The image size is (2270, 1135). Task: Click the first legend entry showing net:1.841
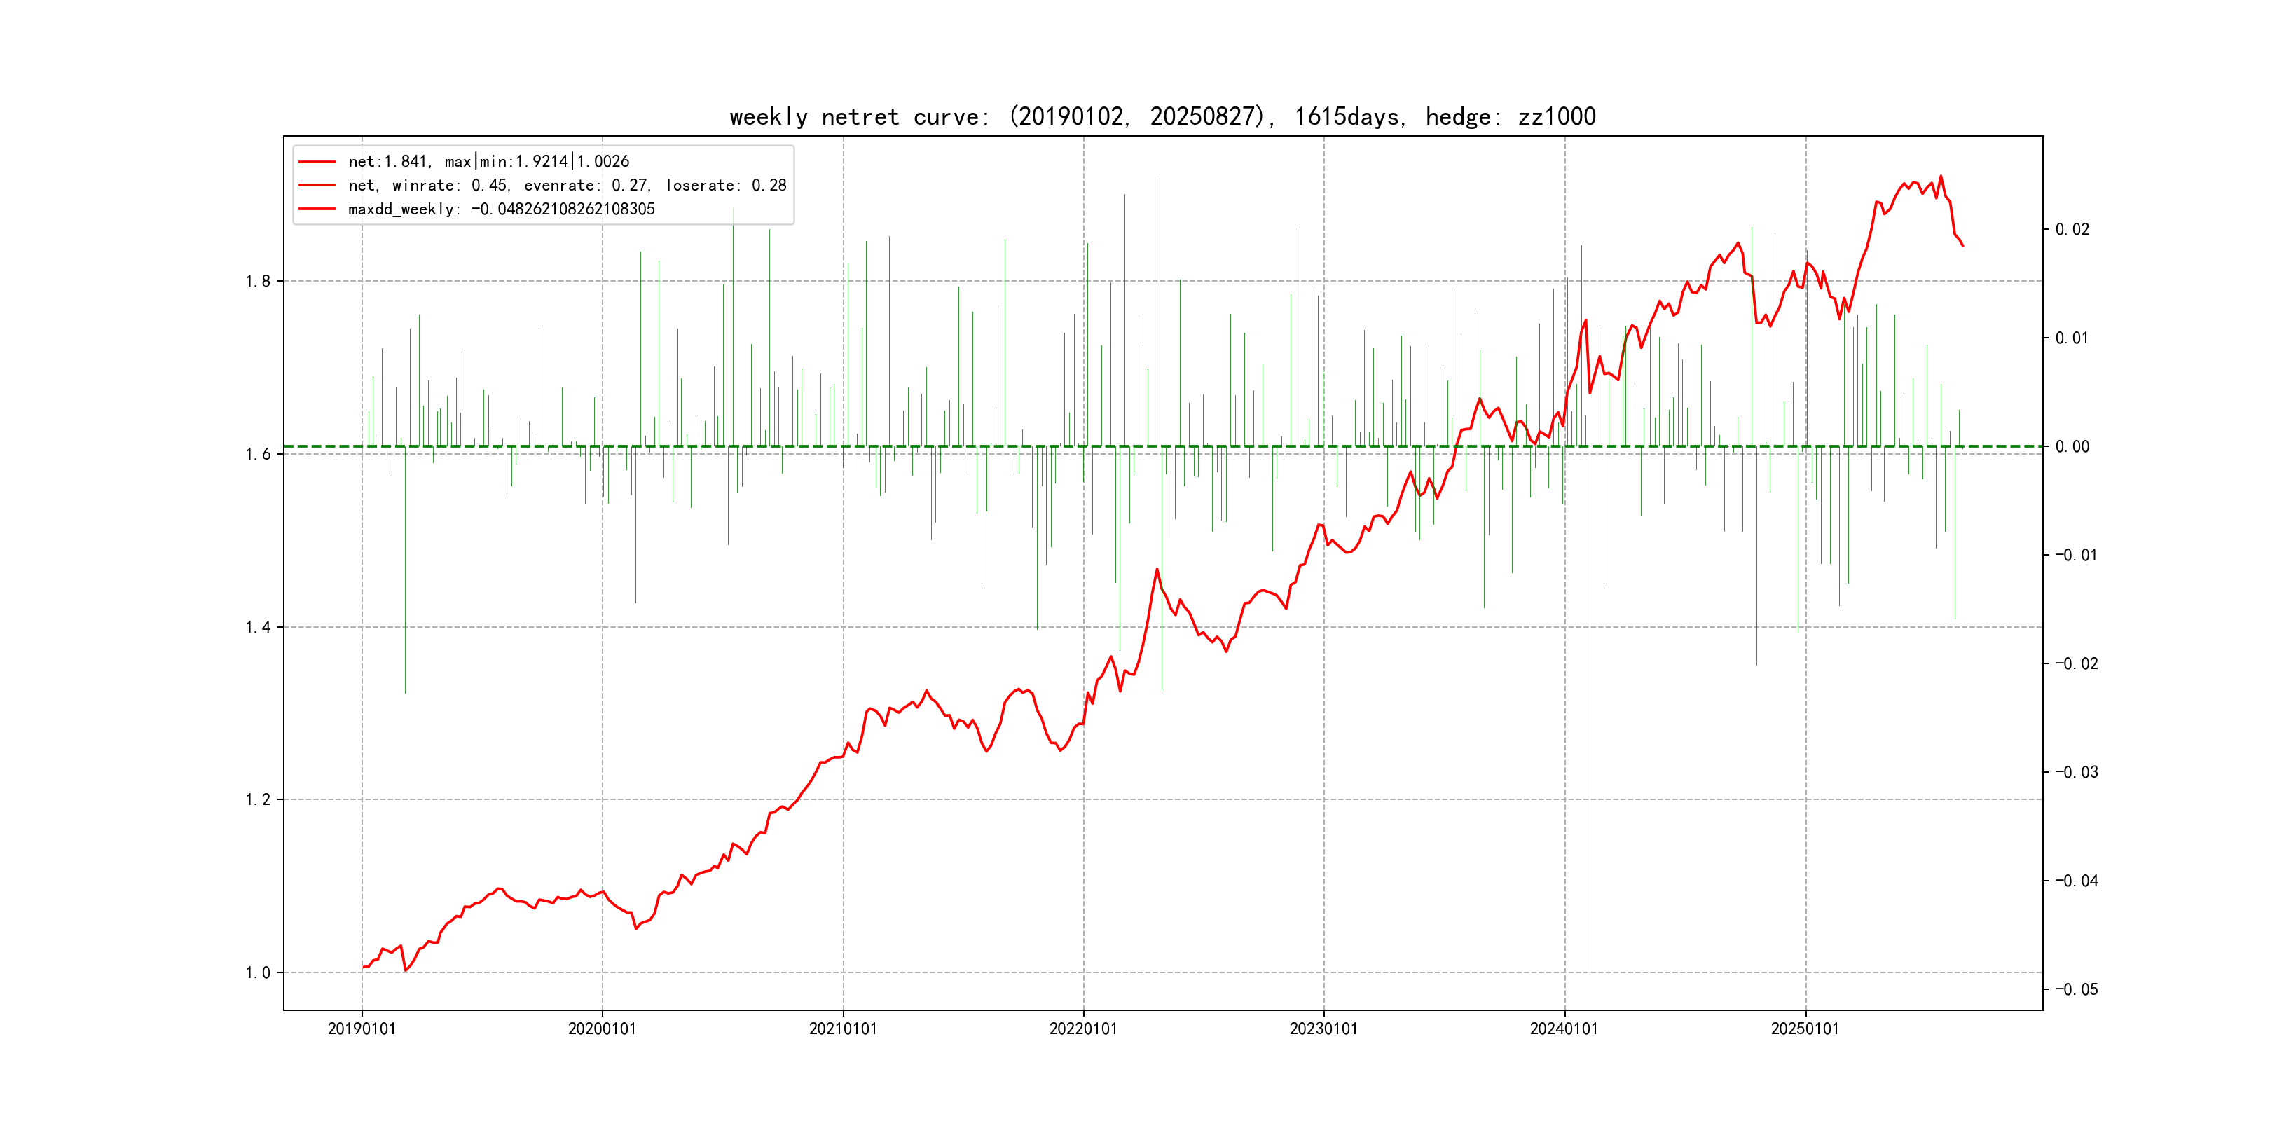coord(488,161)
